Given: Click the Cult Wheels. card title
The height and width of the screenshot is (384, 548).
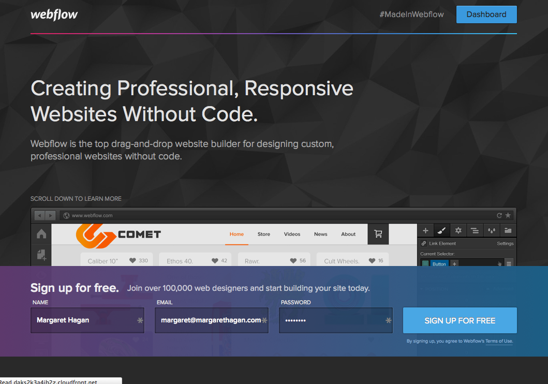Looking at the screenshot, I should (x=342, y=261).
